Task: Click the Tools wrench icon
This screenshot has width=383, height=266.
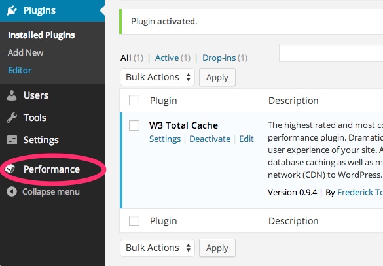Action: tap(12, 118)
